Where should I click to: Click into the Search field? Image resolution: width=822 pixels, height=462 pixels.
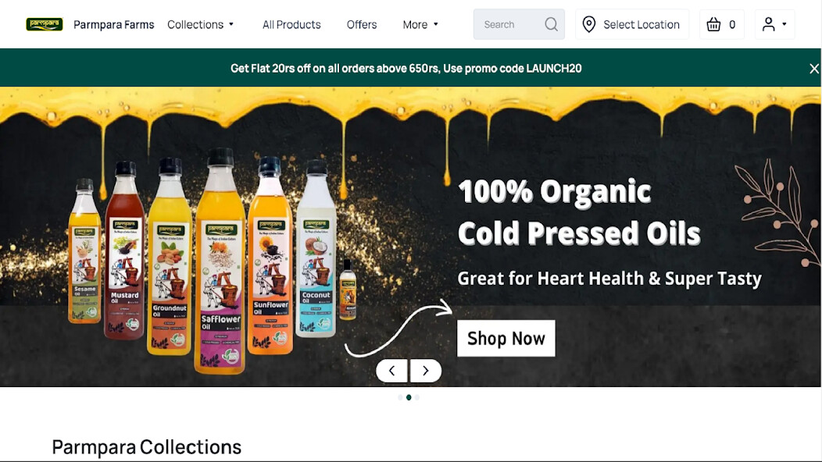tap(511, 24)
